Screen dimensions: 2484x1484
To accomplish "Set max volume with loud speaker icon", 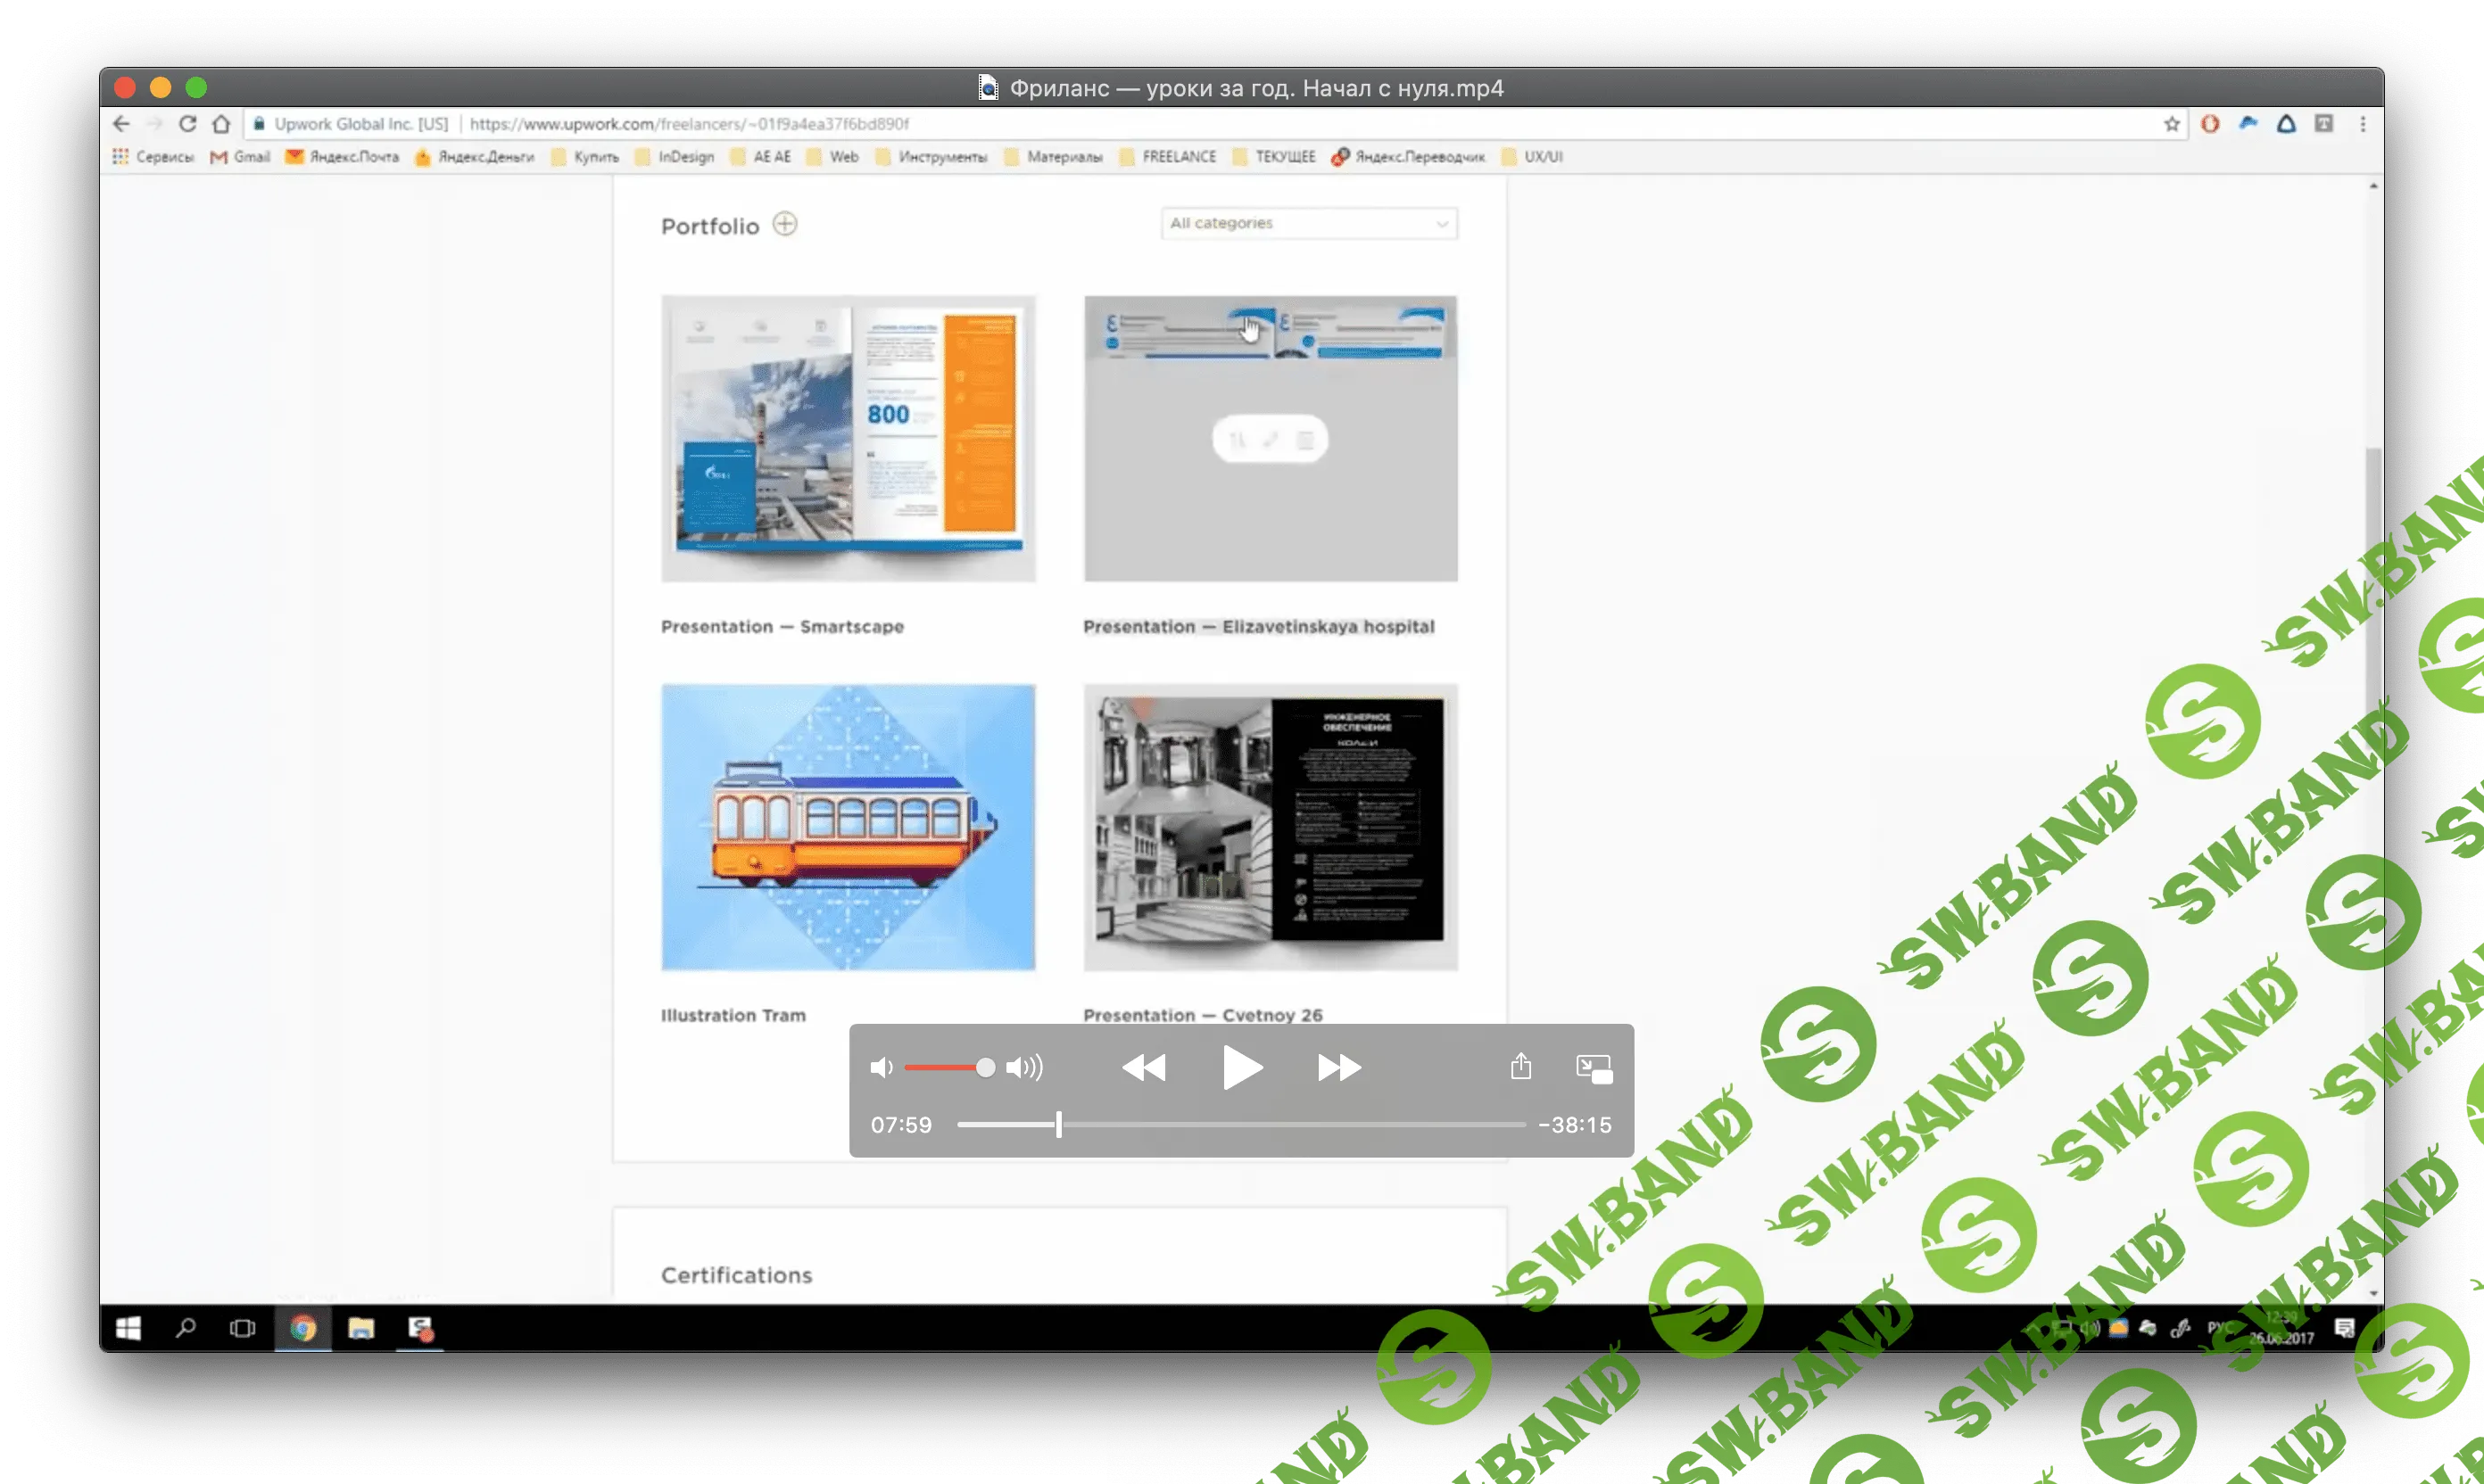I will click(1024, 1068).
